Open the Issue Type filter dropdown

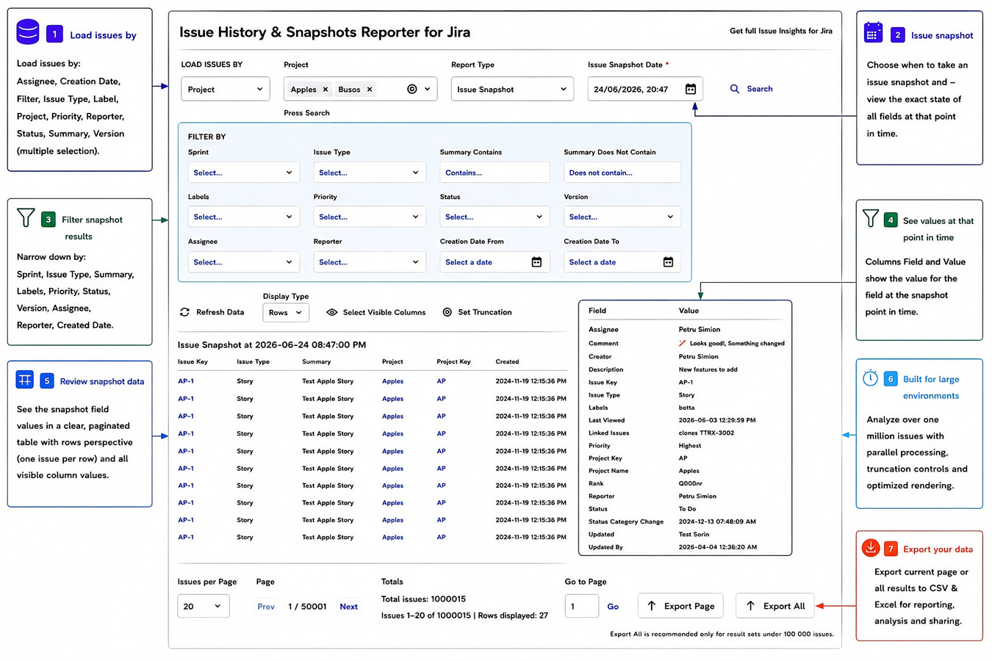pyautogui.click(x=370, y=173)
